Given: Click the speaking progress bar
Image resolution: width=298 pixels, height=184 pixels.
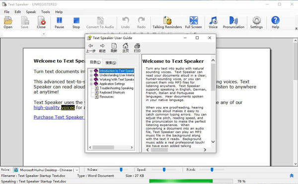Looking at the screenshot, I should [x=191, y=181].
